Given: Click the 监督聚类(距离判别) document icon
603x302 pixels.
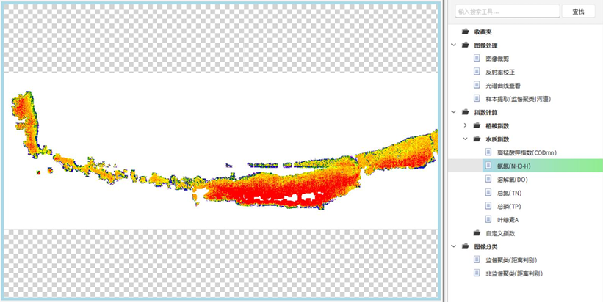Looking at the screenshot, I should tap(477, 259).
